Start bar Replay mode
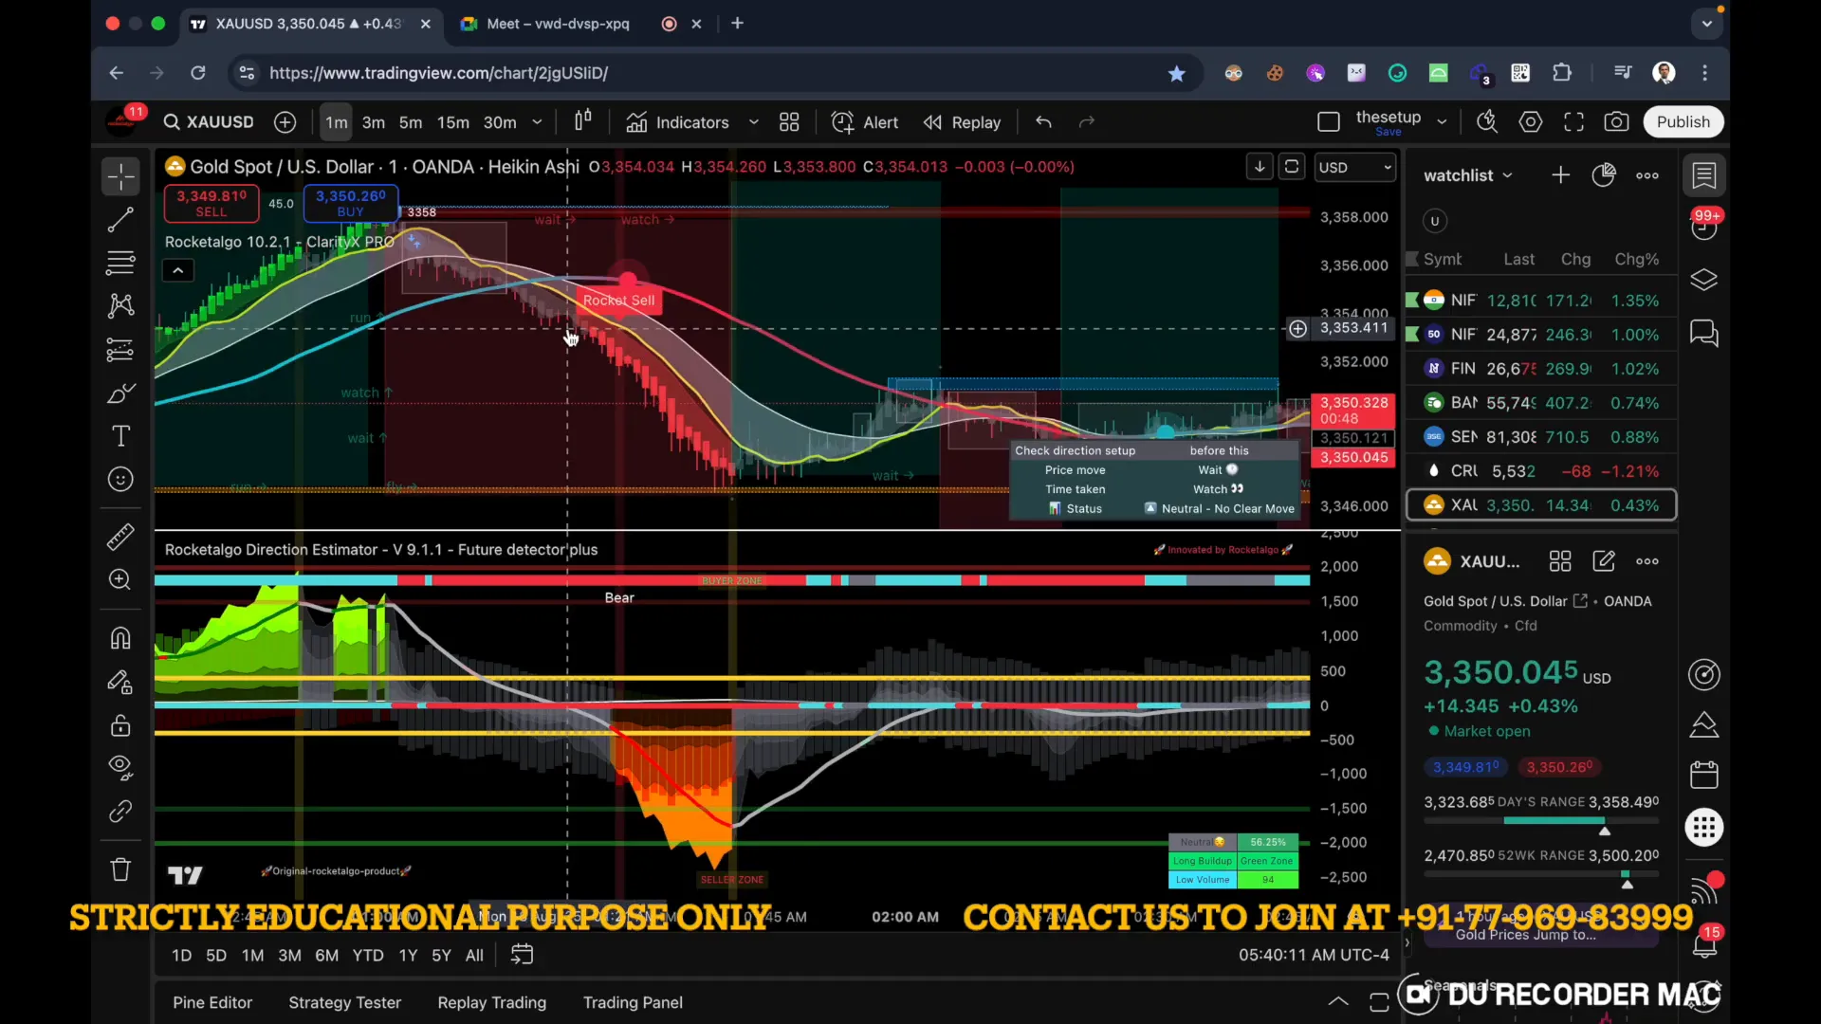 [963, 122]
